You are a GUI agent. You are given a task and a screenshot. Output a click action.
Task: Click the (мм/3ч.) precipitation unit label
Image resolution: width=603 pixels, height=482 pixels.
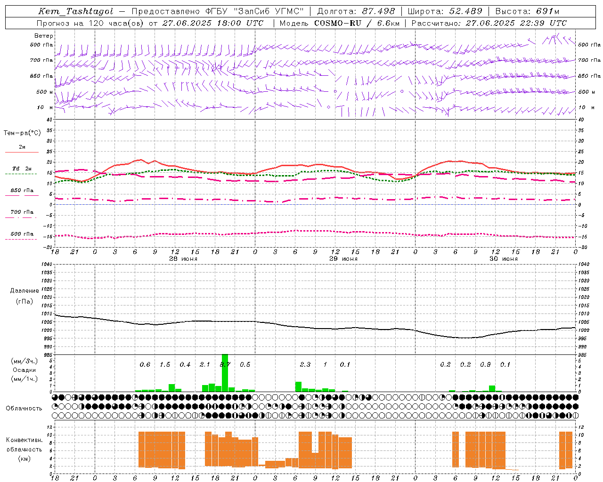point(24,361)
